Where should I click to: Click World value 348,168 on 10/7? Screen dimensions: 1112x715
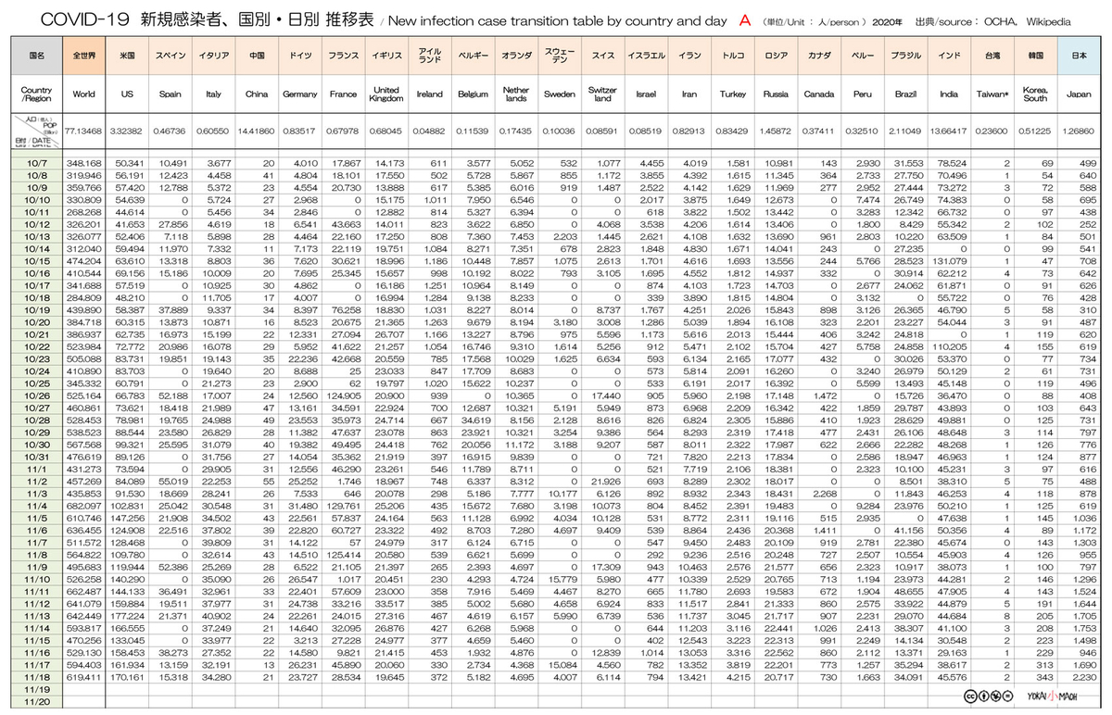[x=83, y=162]
